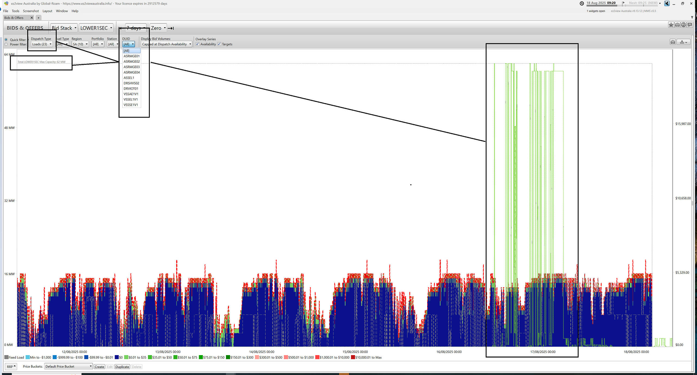Open the Help menu
697x375 pixels.
pyautogui.click(x=75, y=11)
